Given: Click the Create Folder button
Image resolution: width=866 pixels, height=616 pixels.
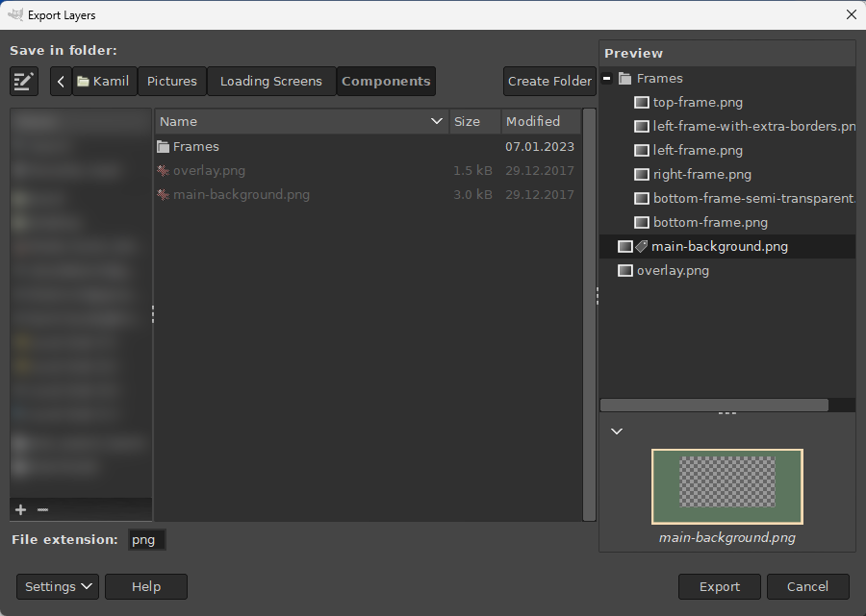Looking at the screenshot, I should pyautogui.click(x=549, y=82).
